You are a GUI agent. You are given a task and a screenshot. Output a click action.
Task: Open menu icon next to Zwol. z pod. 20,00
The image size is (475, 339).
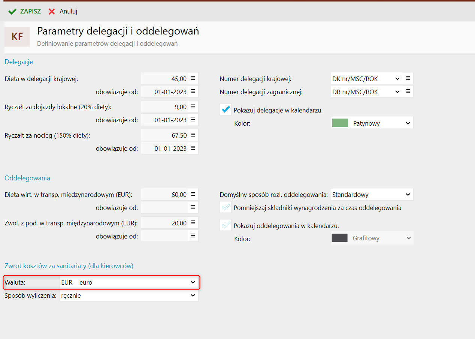[193, 223]
